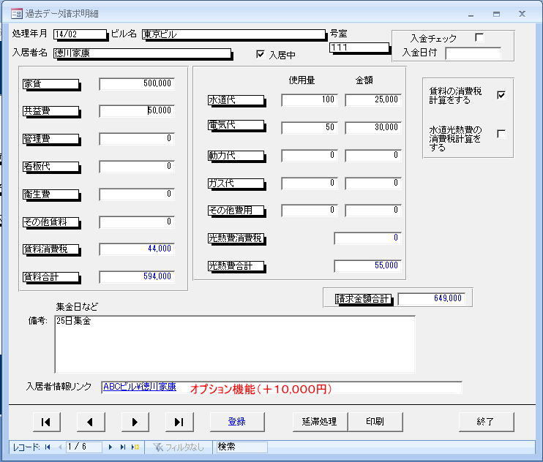Click the 号室 field showing 111

(x=359, y=48)
